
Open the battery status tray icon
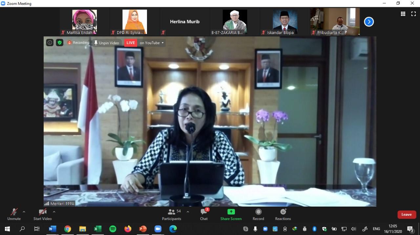point(334,229)
